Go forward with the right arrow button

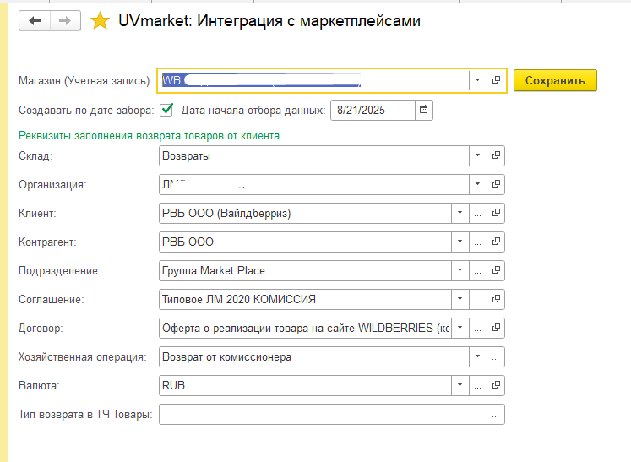[65, 20]
